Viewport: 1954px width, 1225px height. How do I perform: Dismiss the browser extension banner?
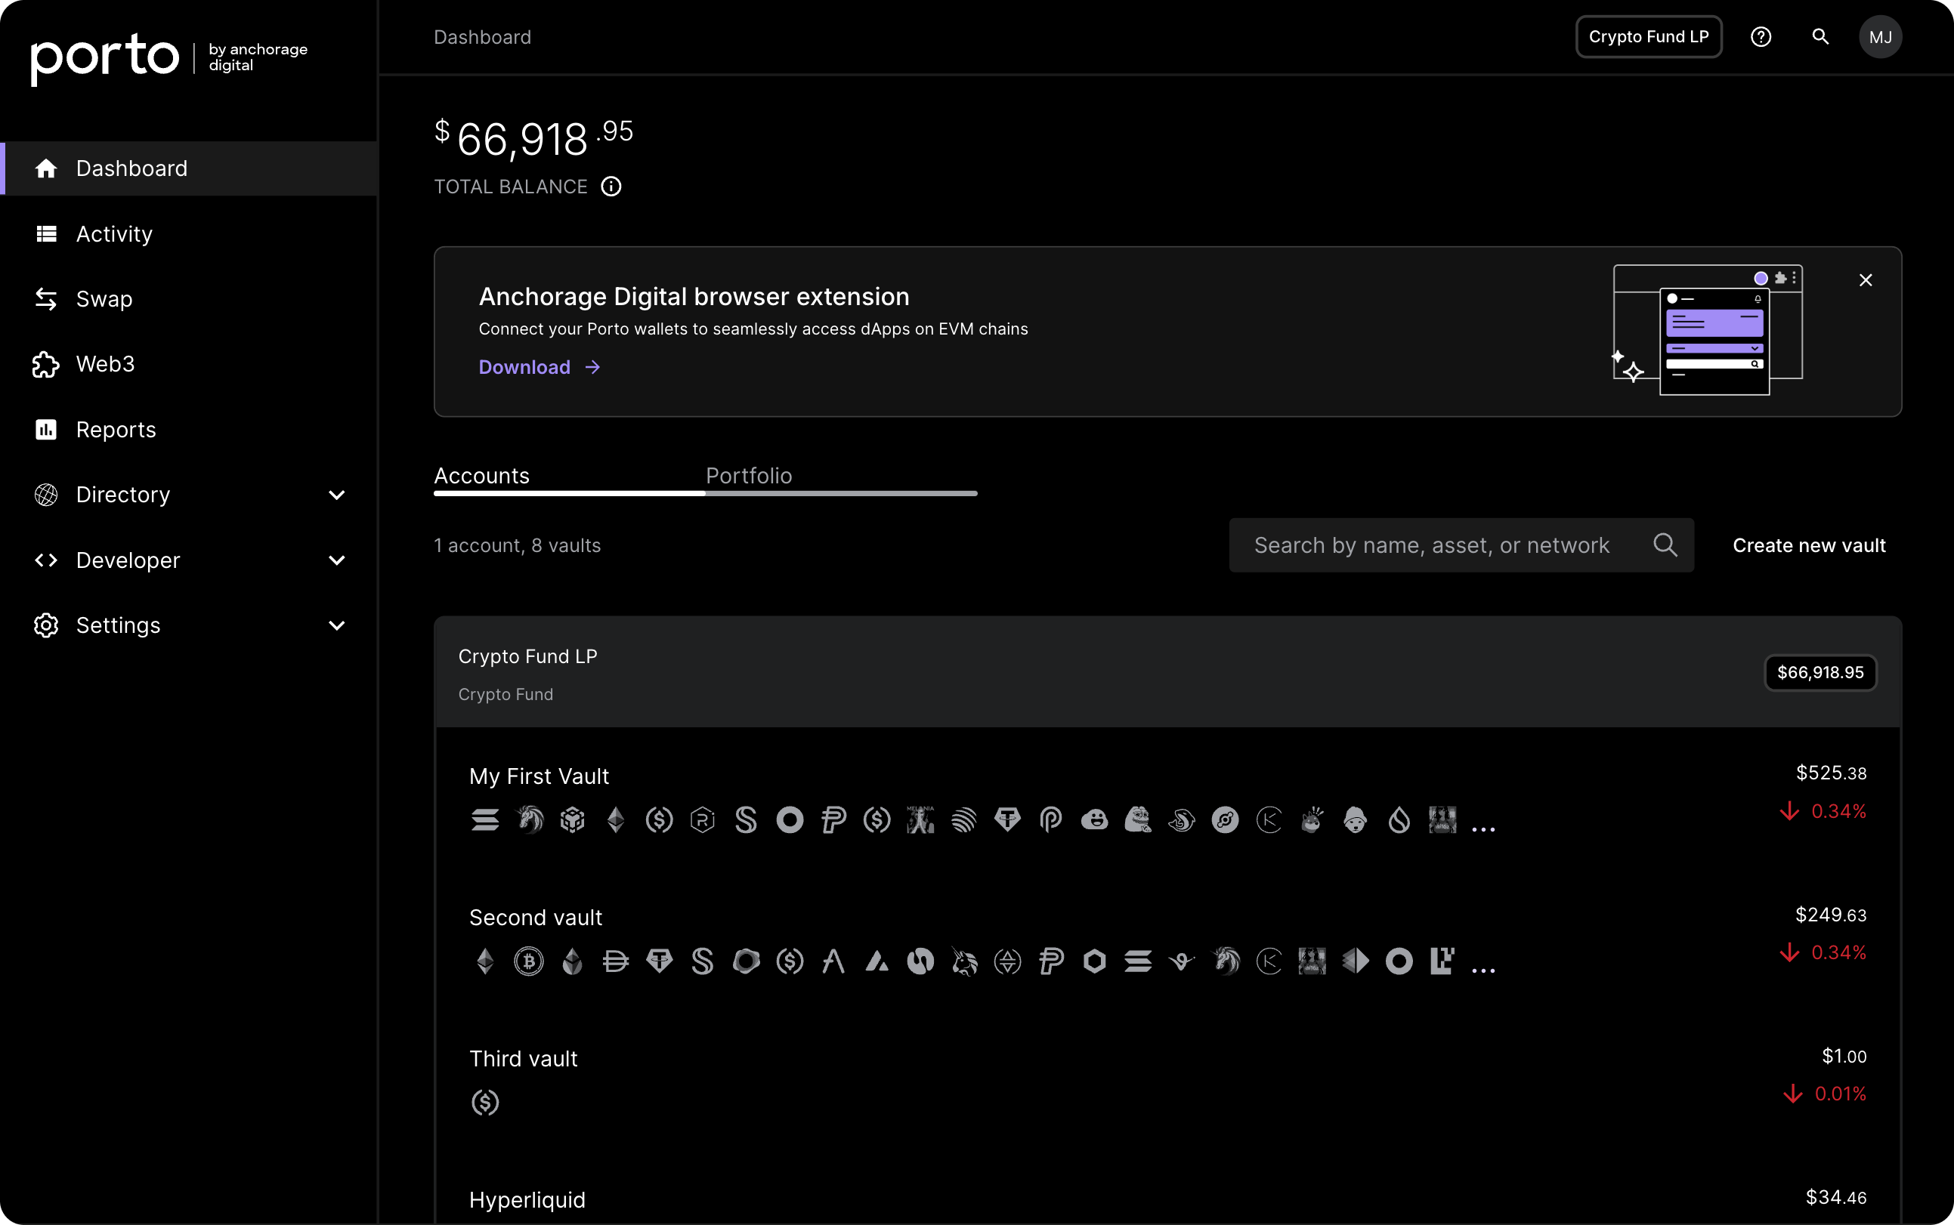pyautogui.click(x=1866, y=280)
